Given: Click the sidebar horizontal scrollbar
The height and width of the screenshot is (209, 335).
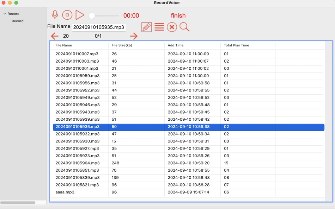Looking at the screenshot, I should [18, 202].
